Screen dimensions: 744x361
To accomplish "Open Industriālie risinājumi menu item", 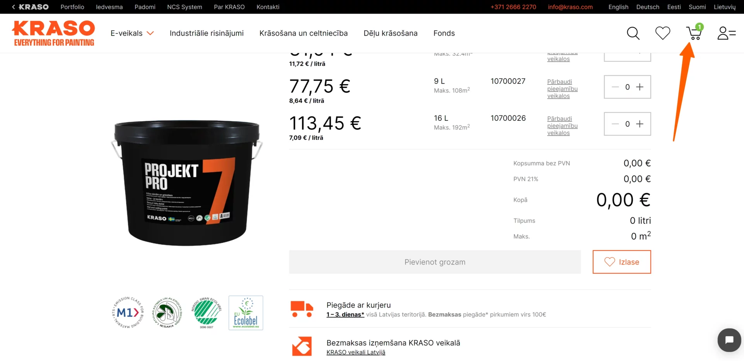I will [207, 33].
